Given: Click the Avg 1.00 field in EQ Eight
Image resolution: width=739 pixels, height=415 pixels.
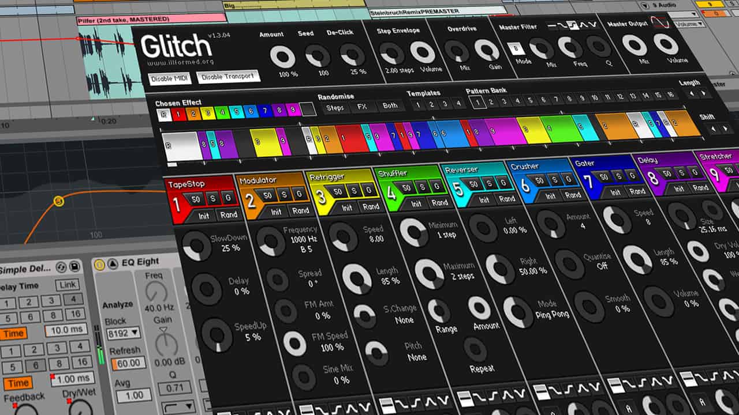Looking at the screenshot, I should 134,395.
